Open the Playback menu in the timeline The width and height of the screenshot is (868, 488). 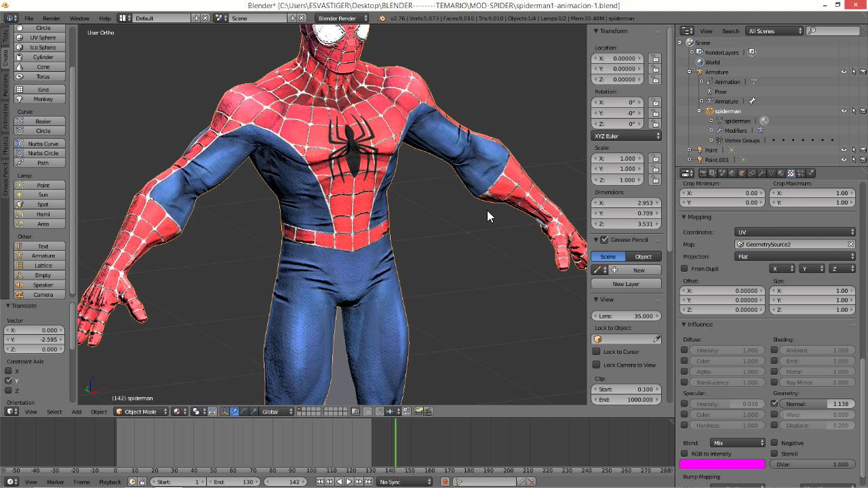point(110,482)
